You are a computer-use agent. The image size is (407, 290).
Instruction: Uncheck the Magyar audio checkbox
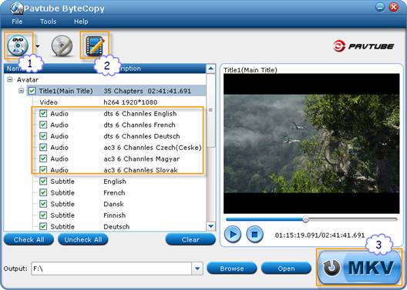click(43, 158)
